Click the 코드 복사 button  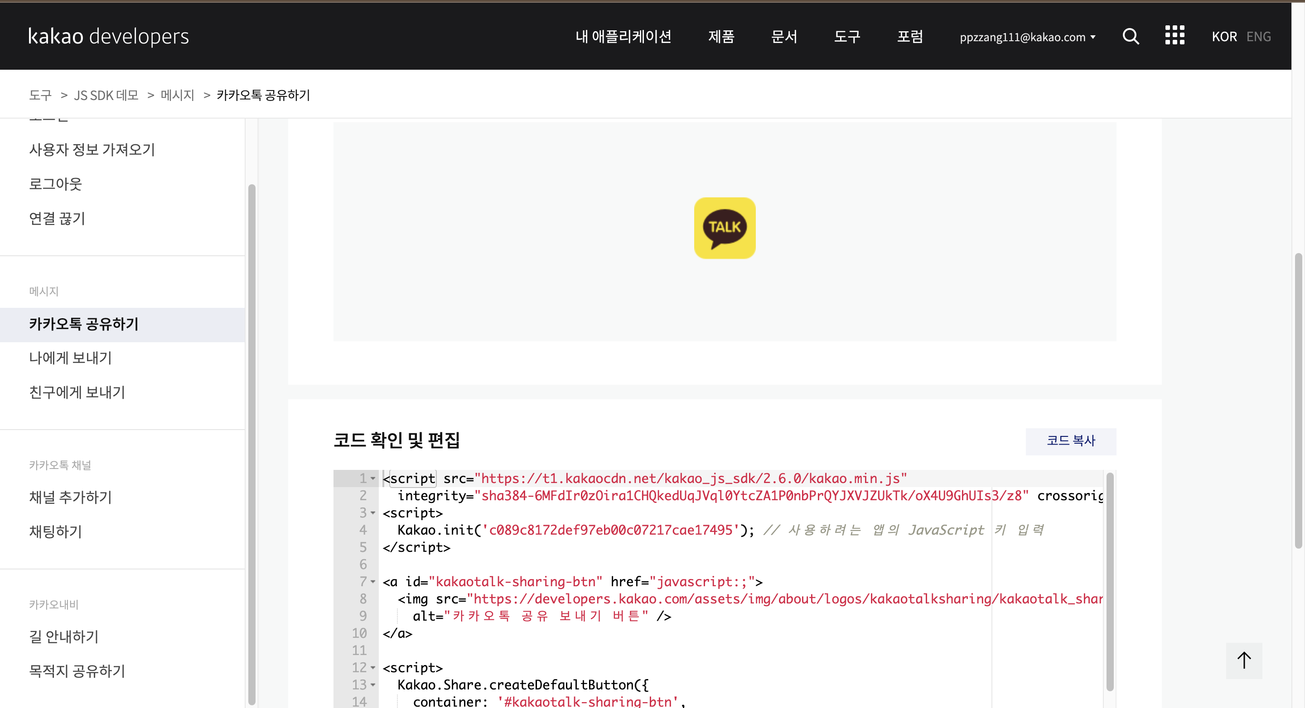pos(1070,441)
